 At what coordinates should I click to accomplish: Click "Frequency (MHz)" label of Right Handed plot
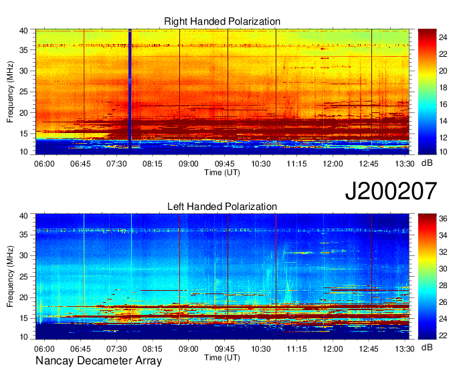10,92
